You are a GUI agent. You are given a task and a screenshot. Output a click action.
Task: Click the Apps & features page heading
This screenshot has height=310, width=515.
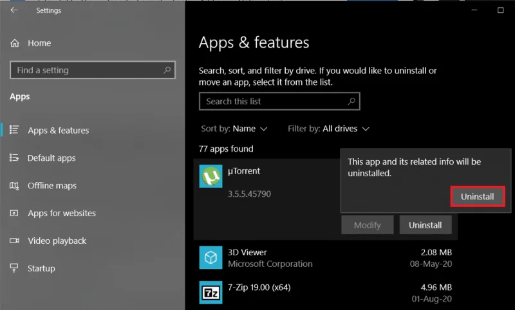point(254,42)
